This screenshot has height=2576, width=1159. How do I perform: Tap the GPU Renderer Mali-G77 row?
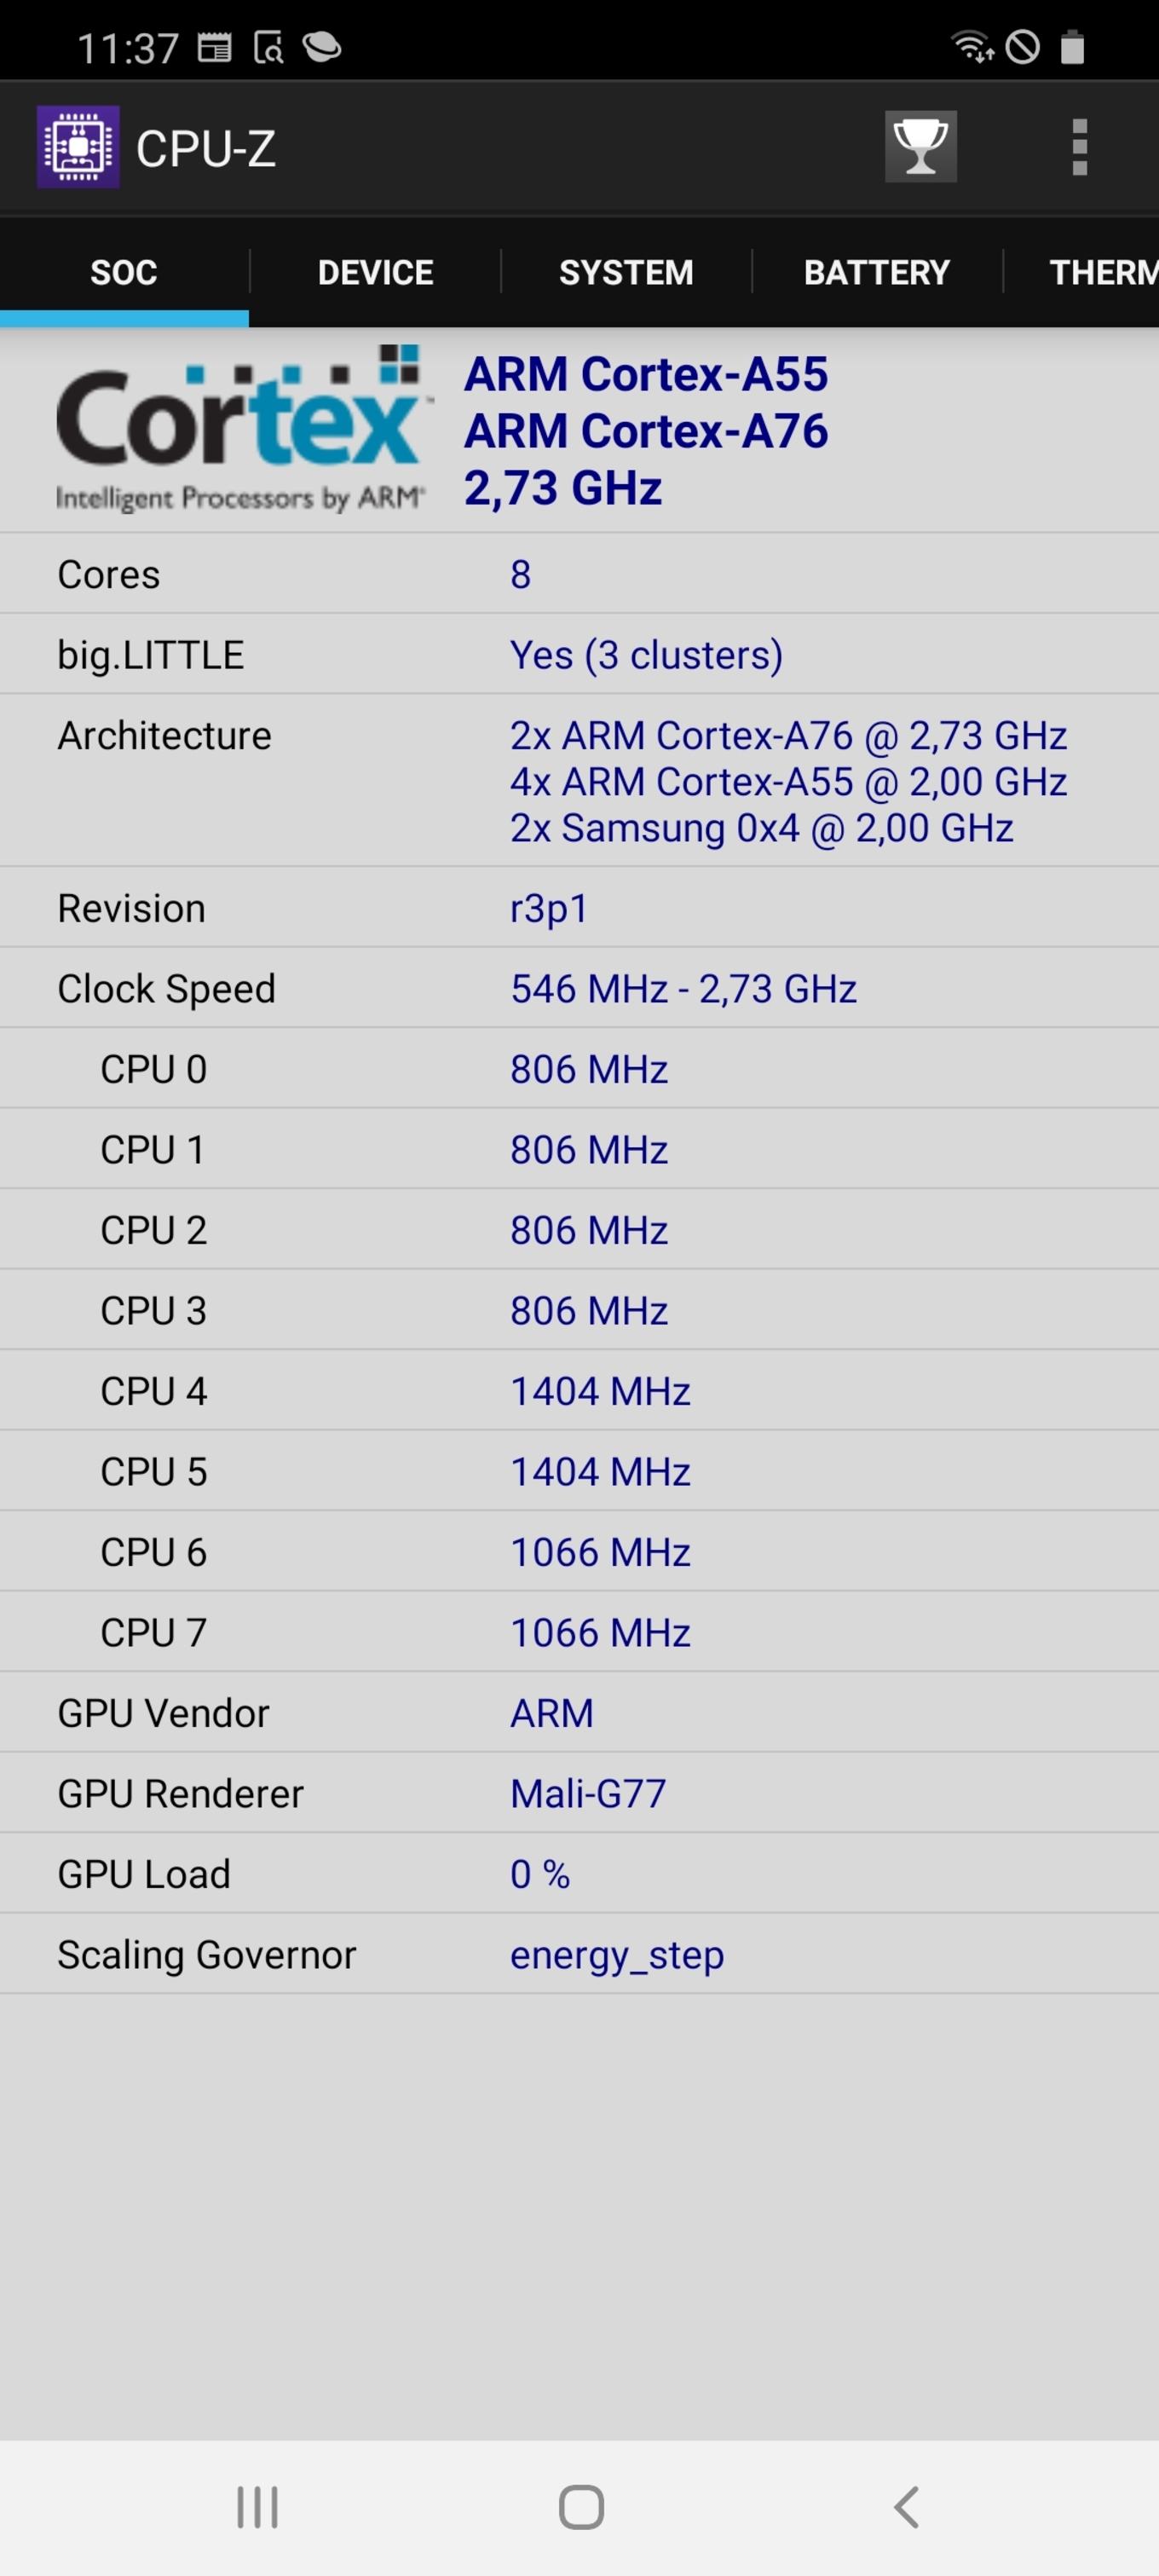point(579,1793)
